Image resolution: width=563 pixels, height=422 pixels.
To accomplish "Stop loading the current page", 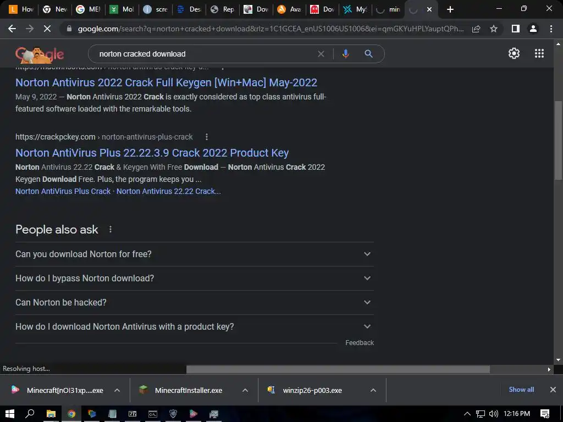I will (x=47, y=29).
